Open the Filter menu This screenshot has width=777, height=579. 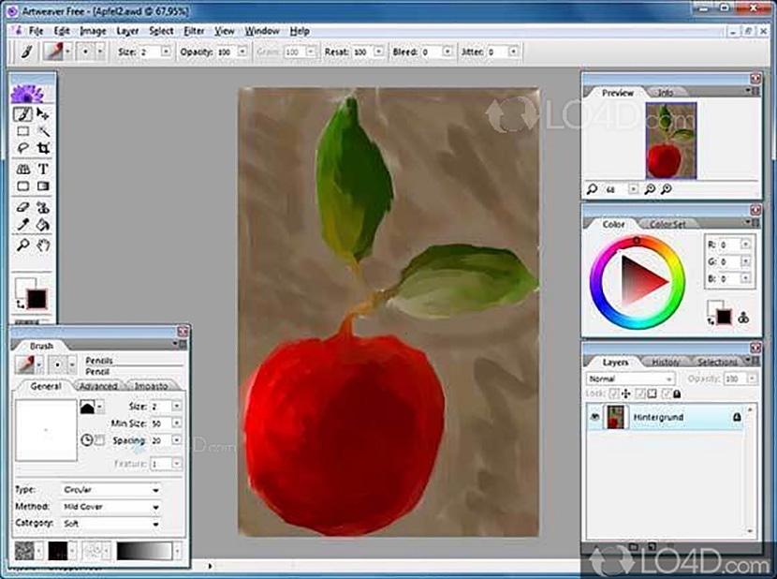point(194,31)
